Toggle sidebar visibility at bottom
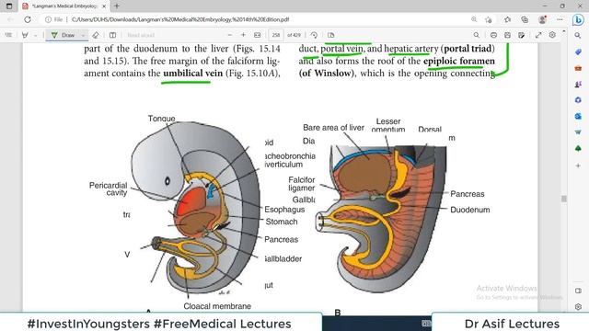Viewport: 589px width, 331px height. tap(578, 291)
